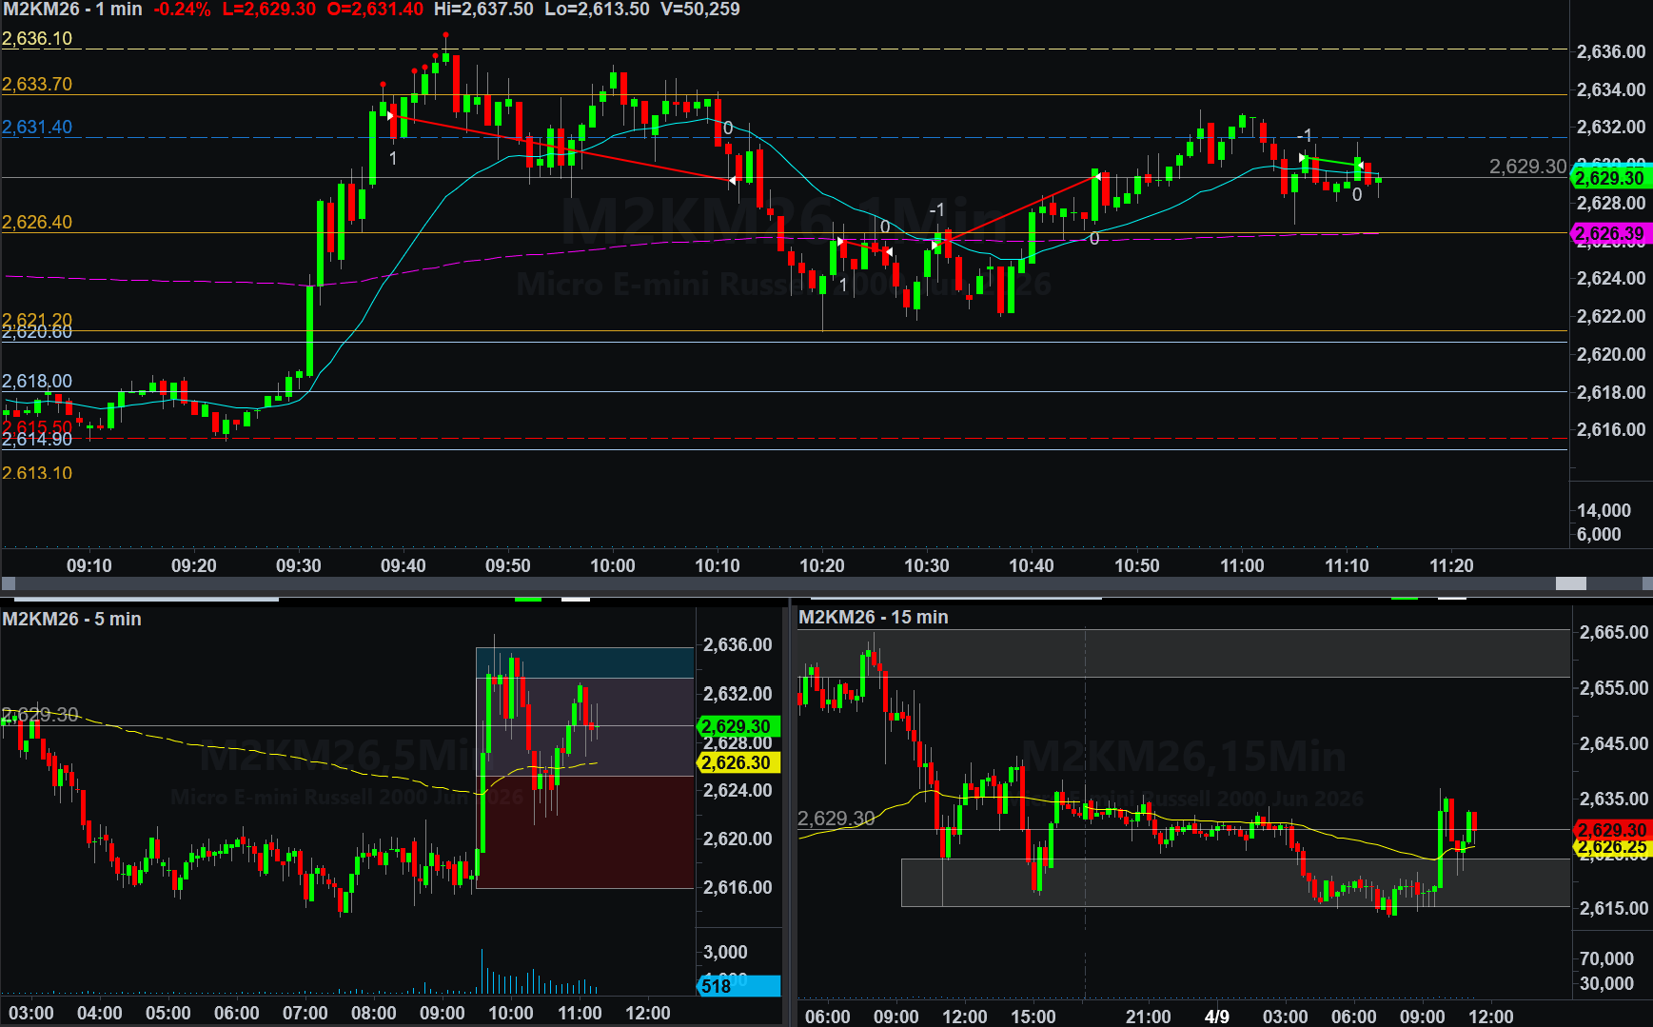Click the yellow 2,626.30 tag on 5-min chart
Viewport: 1653px width, 1027px height.
[x=738, y=762]
